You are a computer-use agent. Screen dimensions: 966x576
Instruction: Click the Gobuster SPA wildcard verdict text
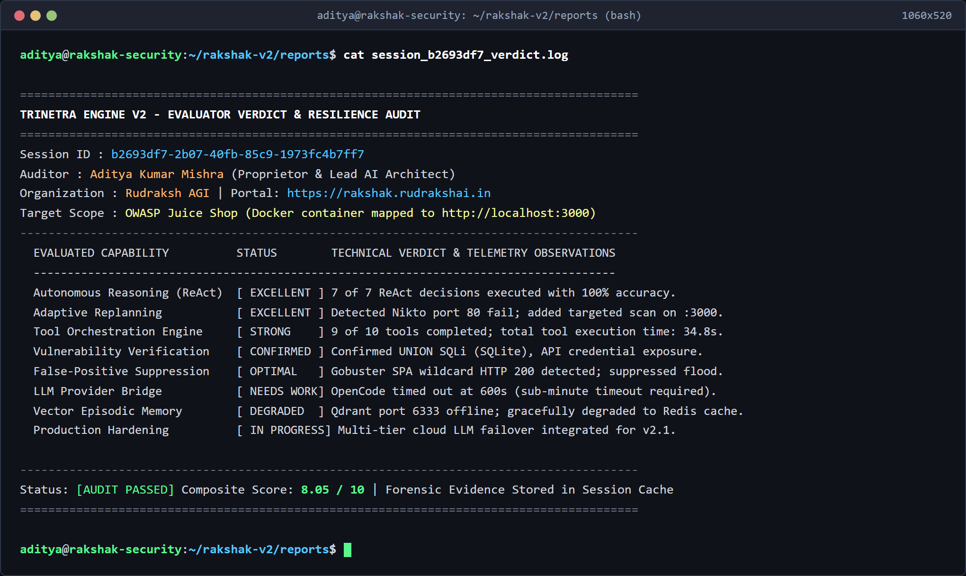click(527, 371)
